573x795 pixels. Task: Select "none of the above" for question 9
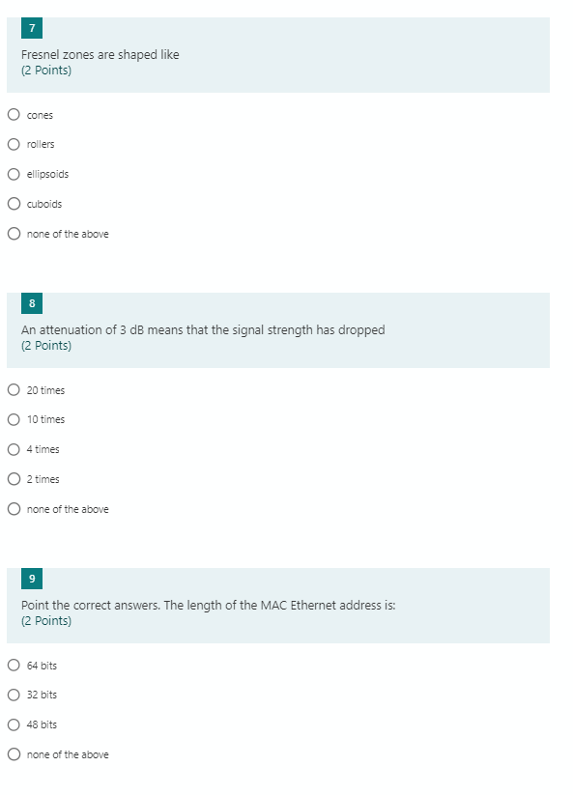[x=13, y=754]
